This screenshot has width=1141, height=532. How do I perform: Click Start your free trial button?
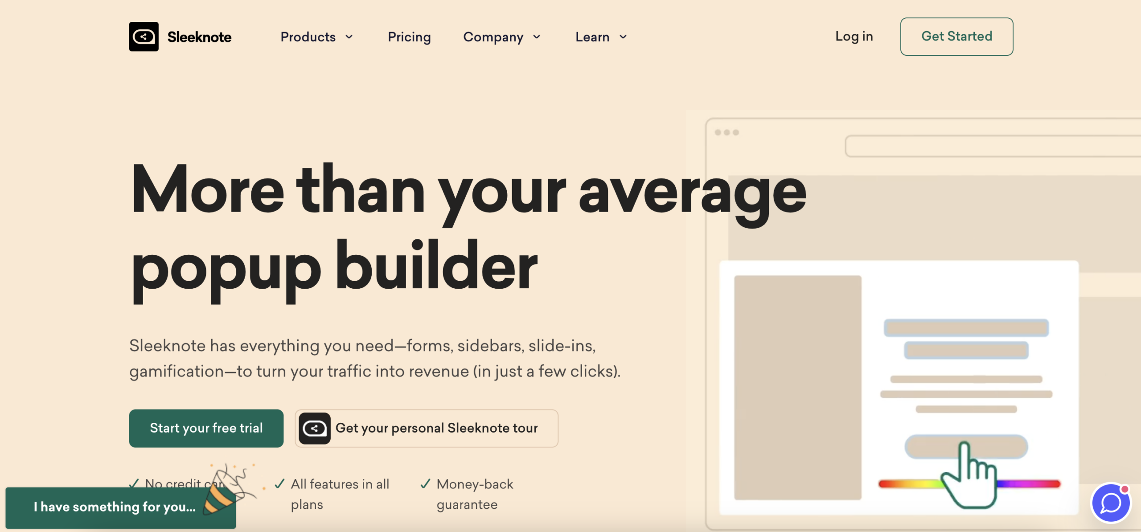tap(206, 428)
